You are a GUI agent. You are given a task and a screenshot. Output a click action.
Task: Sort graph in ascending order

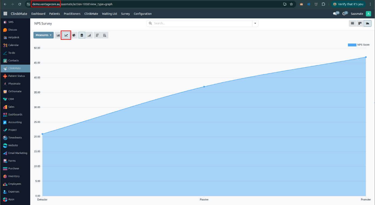coord(105,35)
